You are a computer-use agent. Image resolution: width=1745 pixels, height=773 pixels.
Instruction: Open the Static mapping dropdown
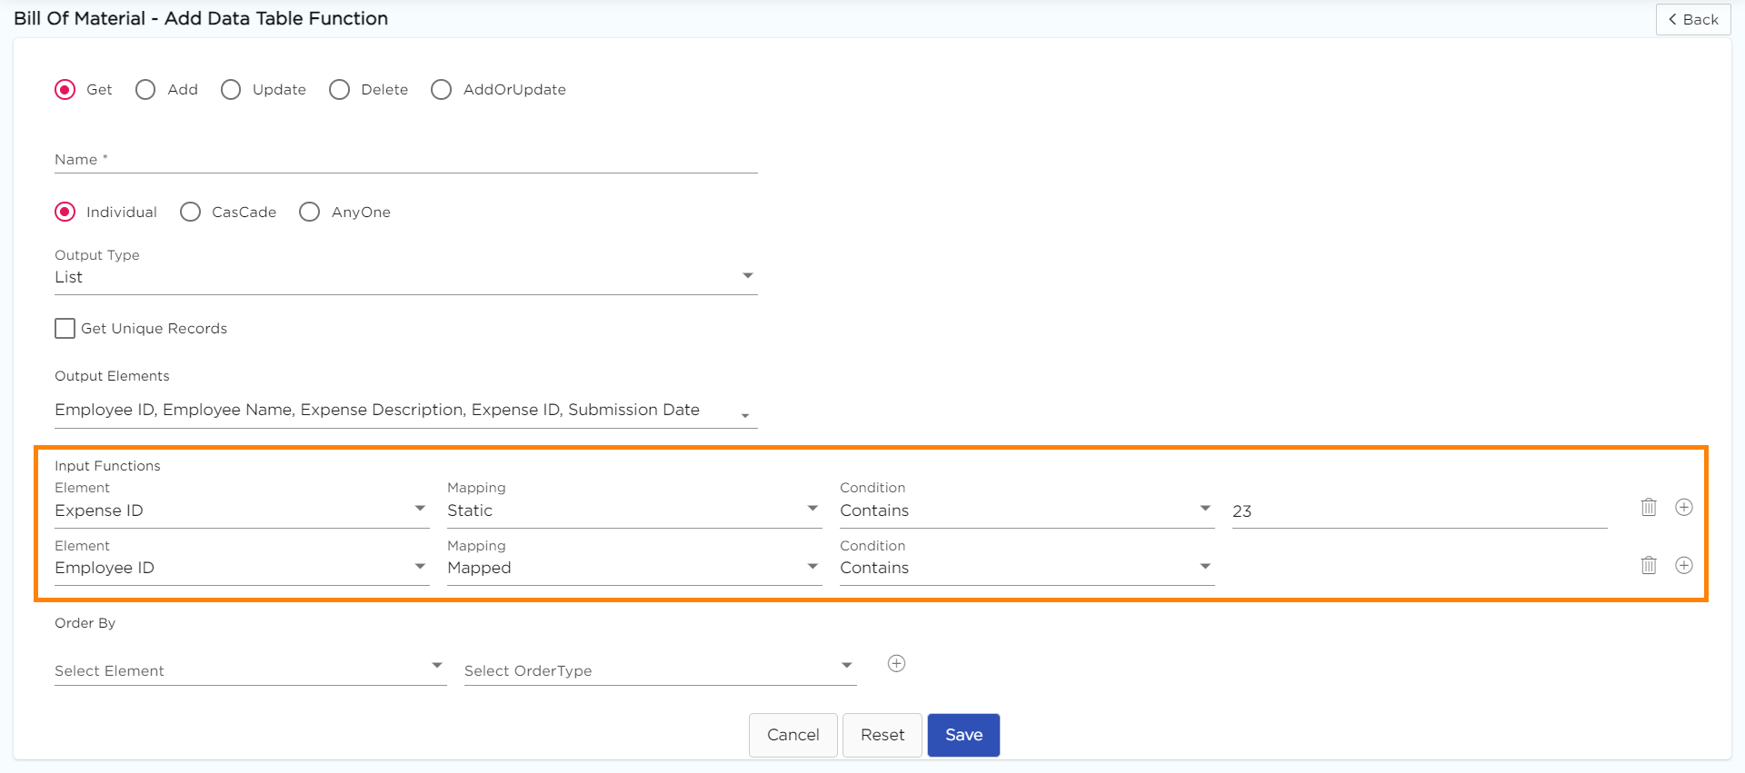[633, 511]
